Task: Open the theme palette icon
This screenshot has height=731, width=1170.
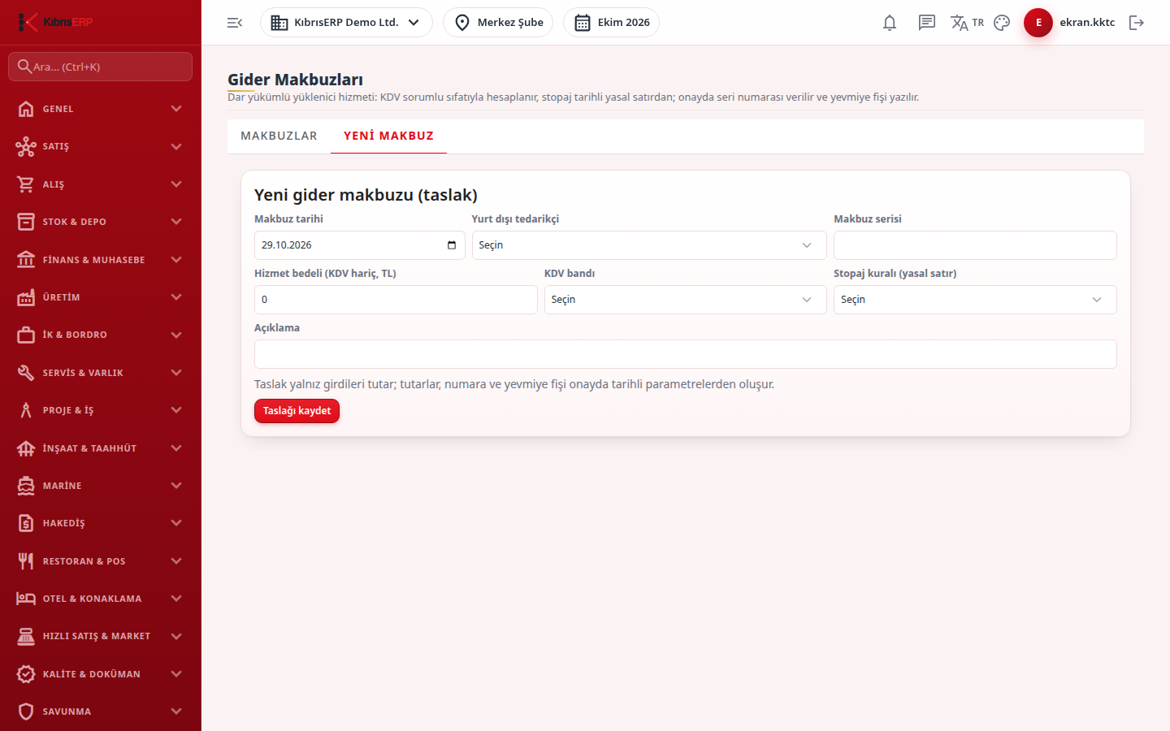Action: click(x=1002, y=23)
